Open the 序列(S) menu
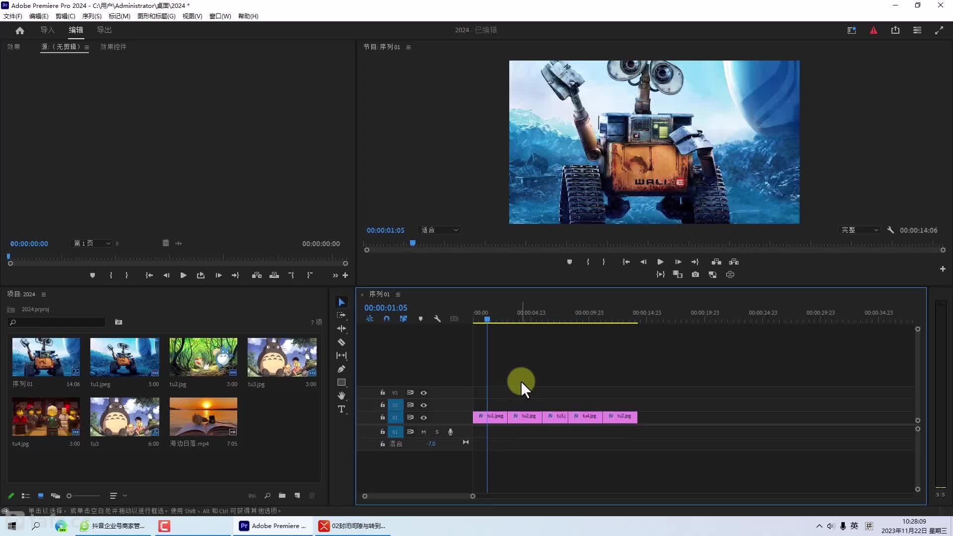The image size is (953, 536). [92, 16]
